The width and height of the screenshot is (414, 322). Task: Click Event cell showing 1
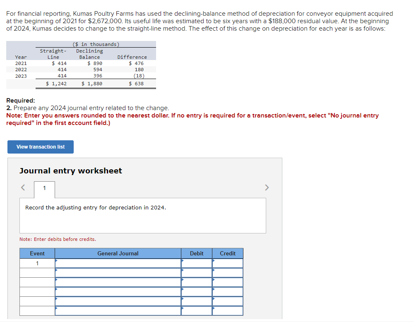point(37,263)
